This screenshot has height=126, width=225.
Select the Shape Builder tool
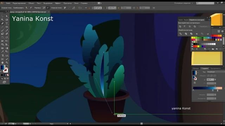[x=2, y=44]
